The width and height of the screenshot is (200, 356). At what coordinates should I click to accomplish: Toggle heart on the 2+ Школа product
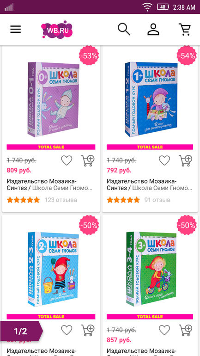(x=67, y=331)
